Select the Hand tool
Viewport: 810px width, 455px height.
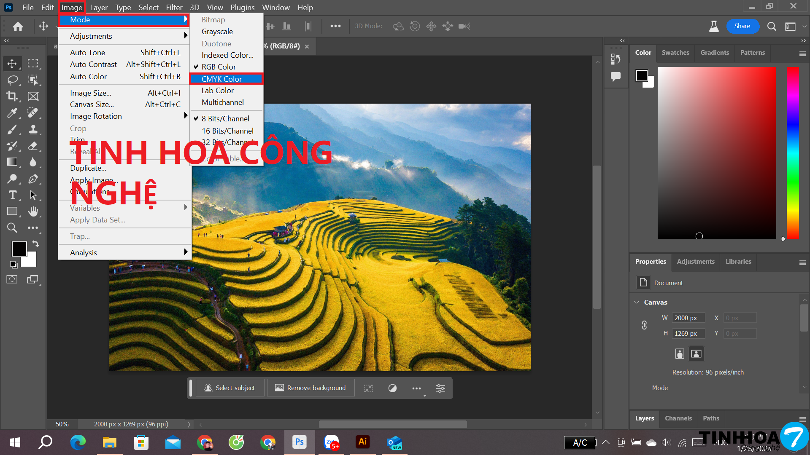pos(33,211)
